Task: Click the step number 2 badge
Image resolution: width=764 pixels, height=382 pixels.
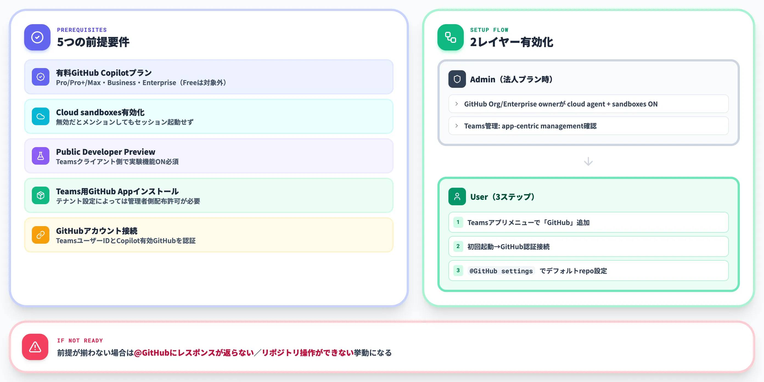Action: [458, 246]
